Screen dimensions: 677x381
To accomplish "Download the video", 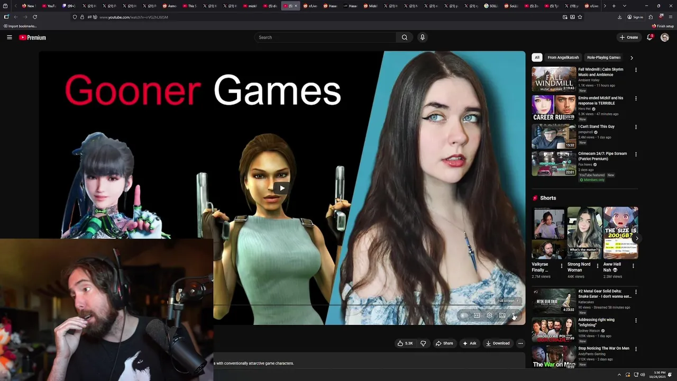I will pyautogui.click(x=498, y=343).
